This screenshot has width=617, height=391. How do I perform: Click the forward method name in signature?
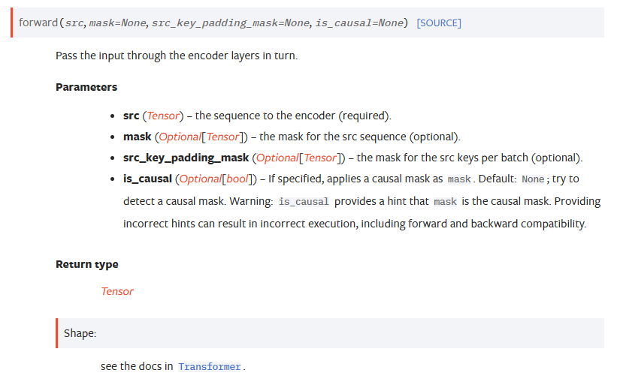pyautogui.click(x=38, y=23)
